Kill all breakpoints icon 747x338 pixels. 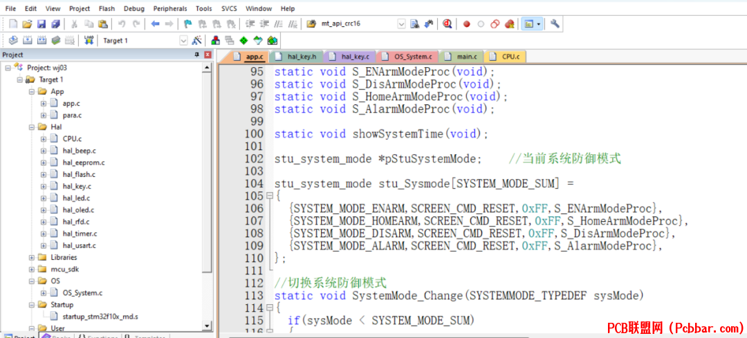(509, 24)
